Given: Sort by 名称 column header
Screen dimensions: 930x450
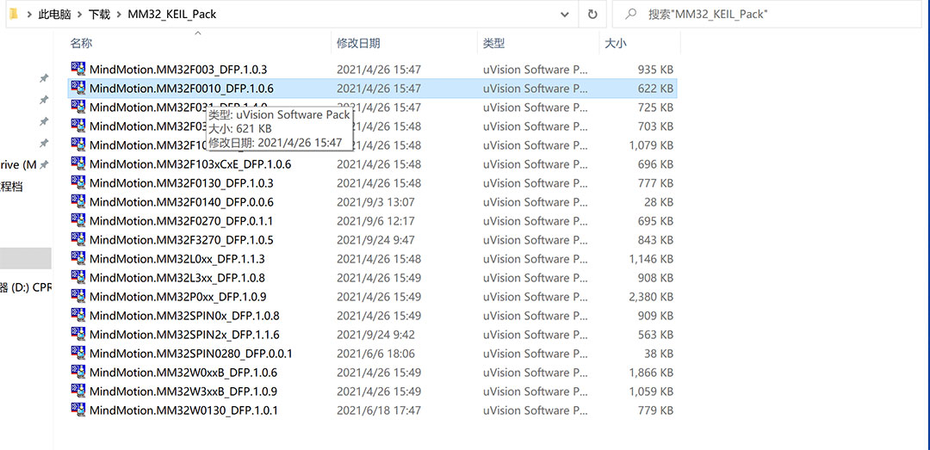Looking at the screenshot, I should pos(81,43).
